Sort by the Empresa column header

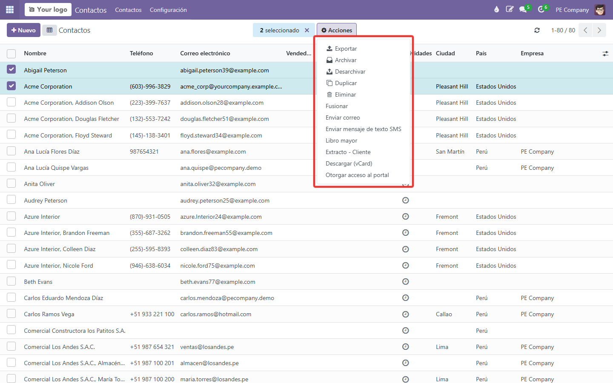[532, 54]
